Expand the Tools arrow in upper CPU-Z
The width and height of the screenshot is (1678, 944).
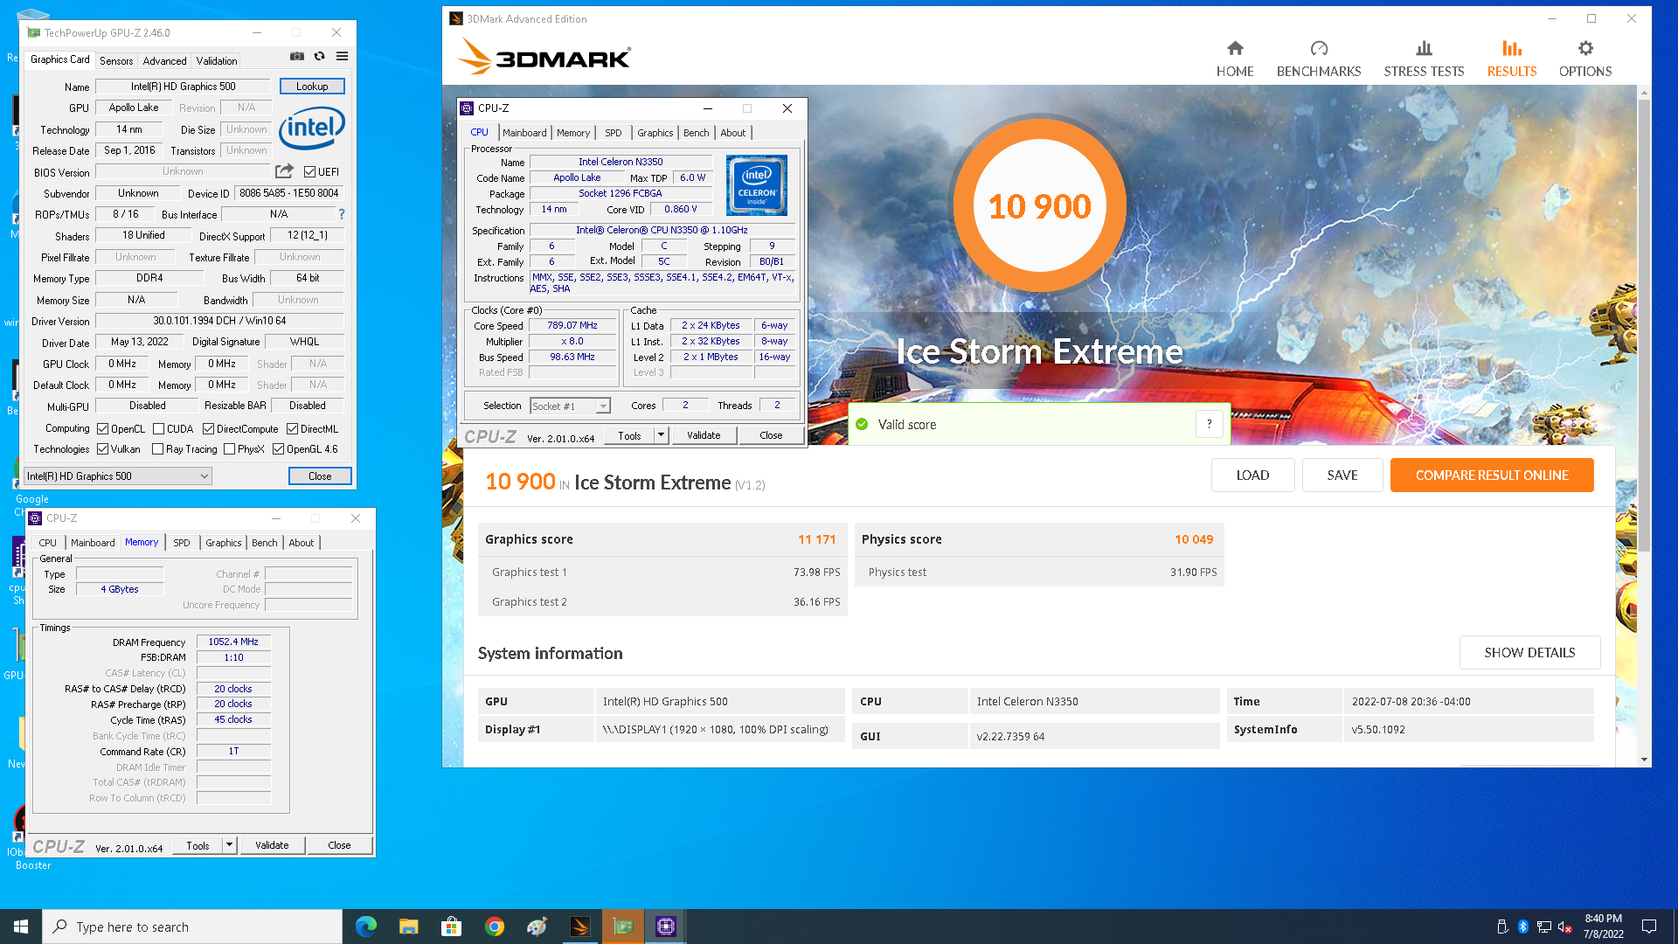coord(662,435)
